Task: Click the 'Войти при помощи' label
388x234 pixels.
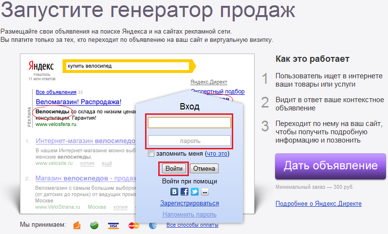Action: click(189, 181)
